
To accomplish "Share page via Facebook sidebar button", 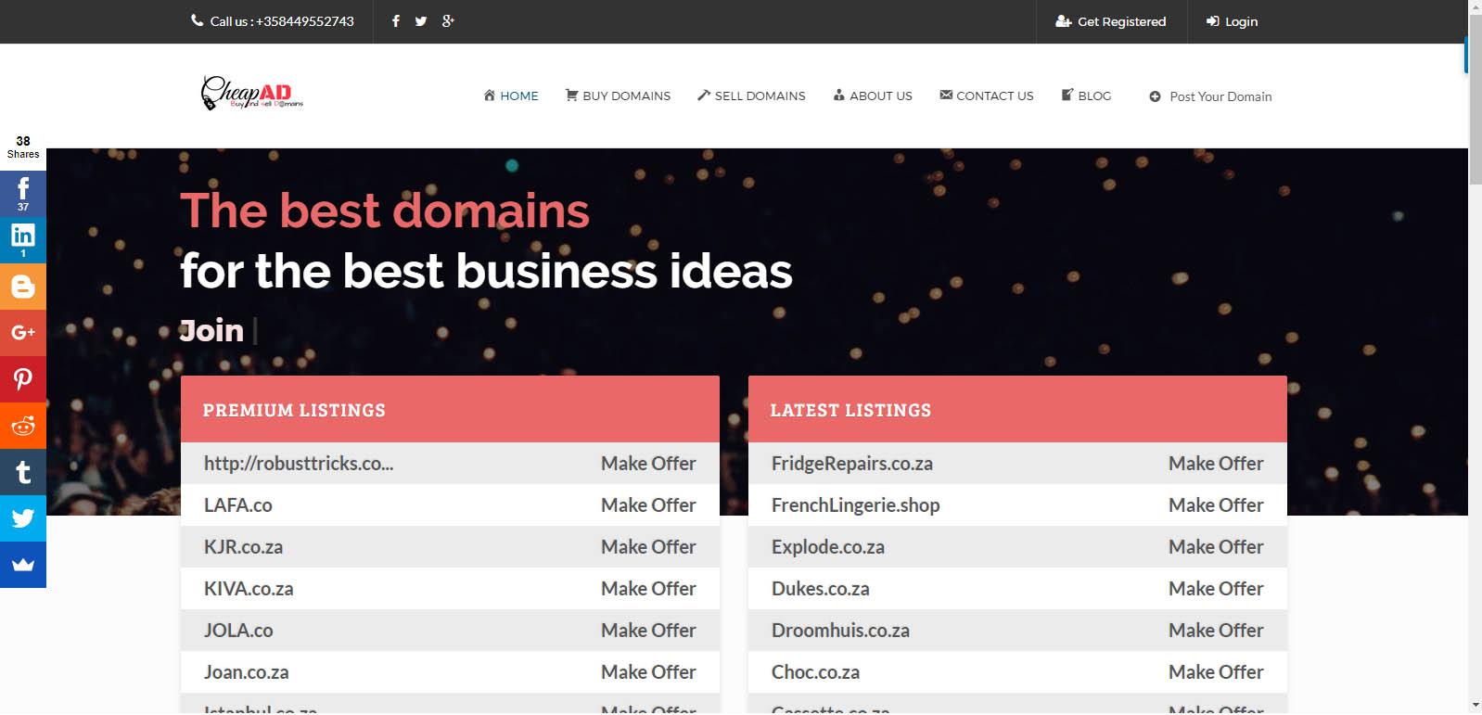I will click(x=23, y=193).
